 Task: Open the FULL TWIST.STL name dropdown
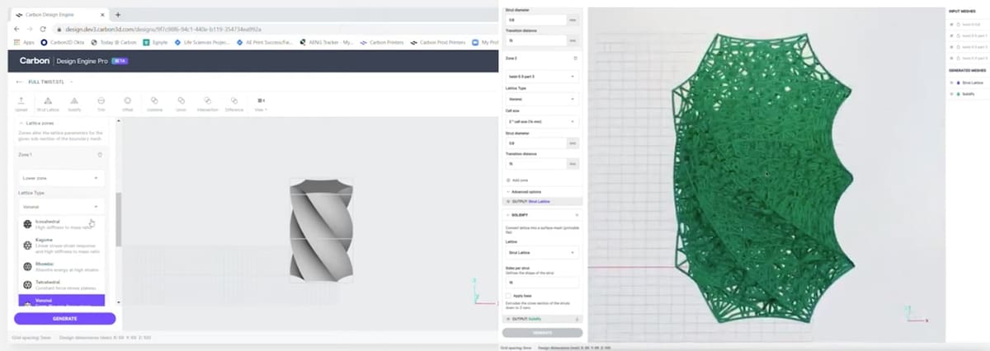point(70,82)
